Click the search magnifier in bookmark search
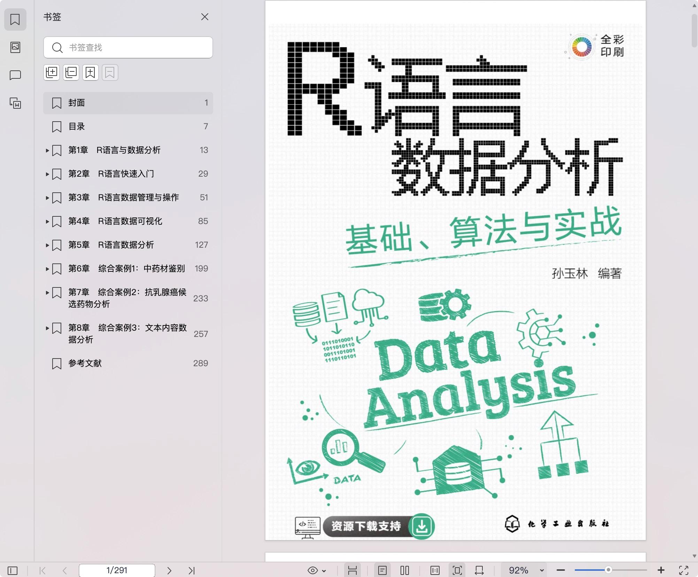The height and width of the screenshot is (577, 698). pos(57,47)
